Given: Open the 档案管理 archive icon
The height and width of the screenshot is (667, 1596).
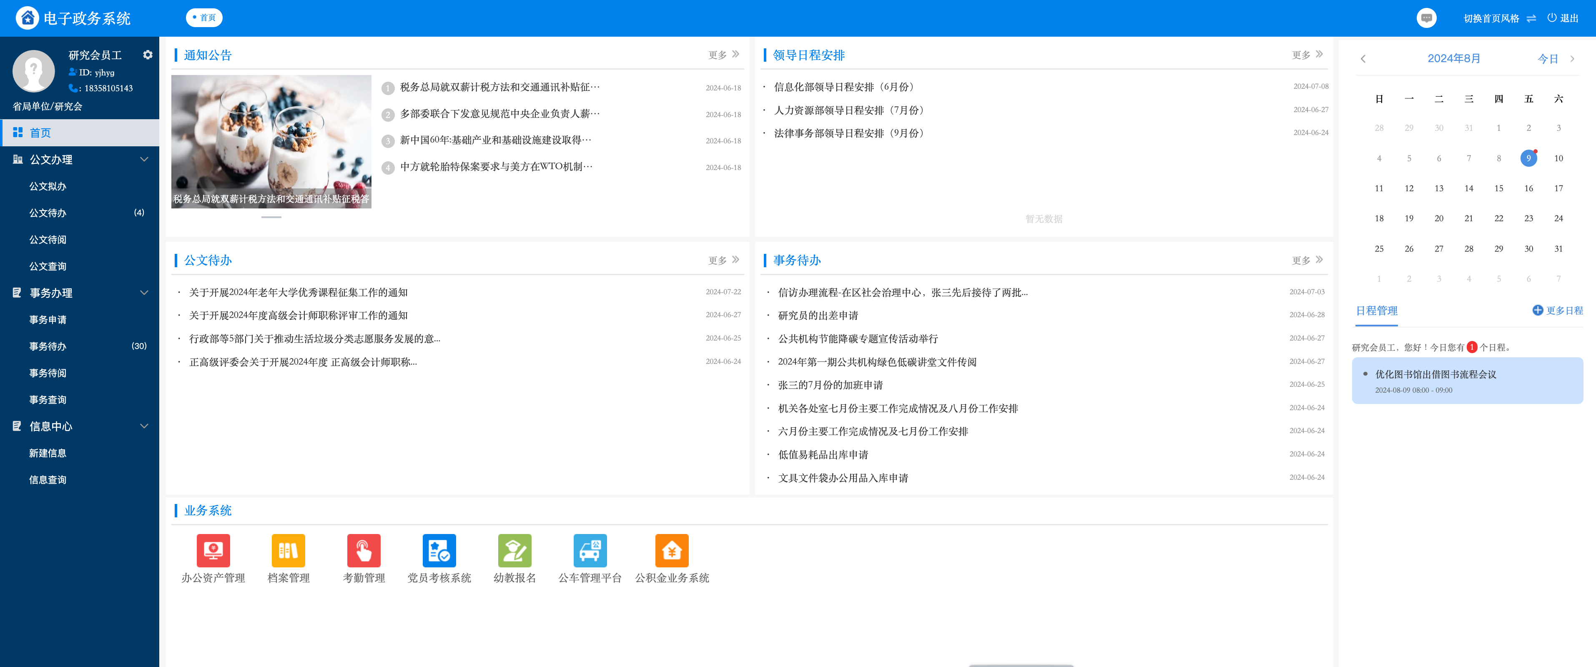Looking at the screenshot, I should (288, 550).
